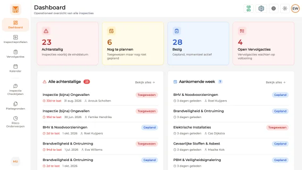The height and width of the screenshot is (170, 302).
Task: Click the list icon on Open Vervolgacties card
Action: [x=242, y=31]
